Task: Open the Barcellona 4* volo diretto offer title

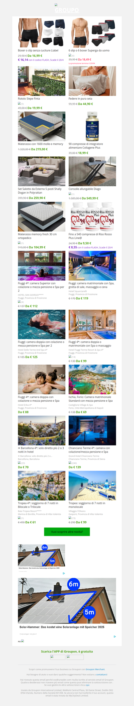Action: tap(41, 450)
